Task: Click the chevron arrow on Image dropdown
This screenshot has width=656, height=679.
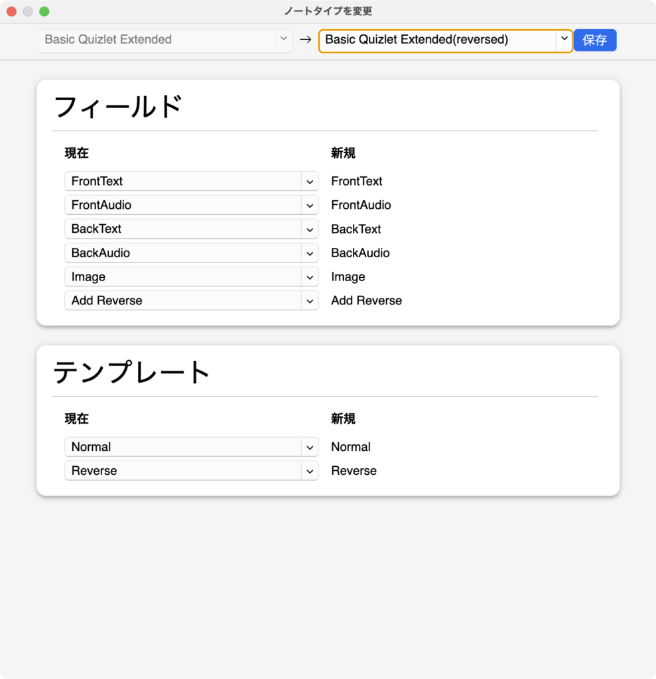Action: [310, 277]
